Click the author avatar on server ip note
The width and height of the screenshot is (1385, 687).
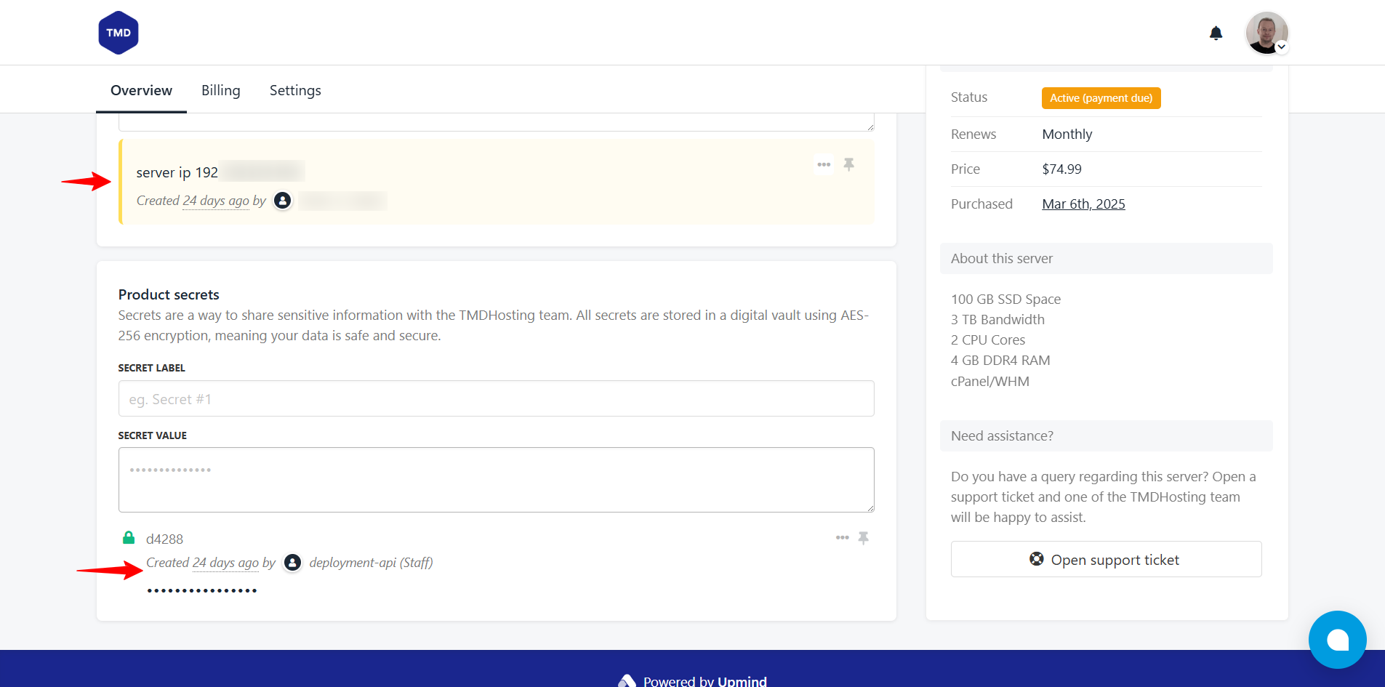(x=283, y=201)
